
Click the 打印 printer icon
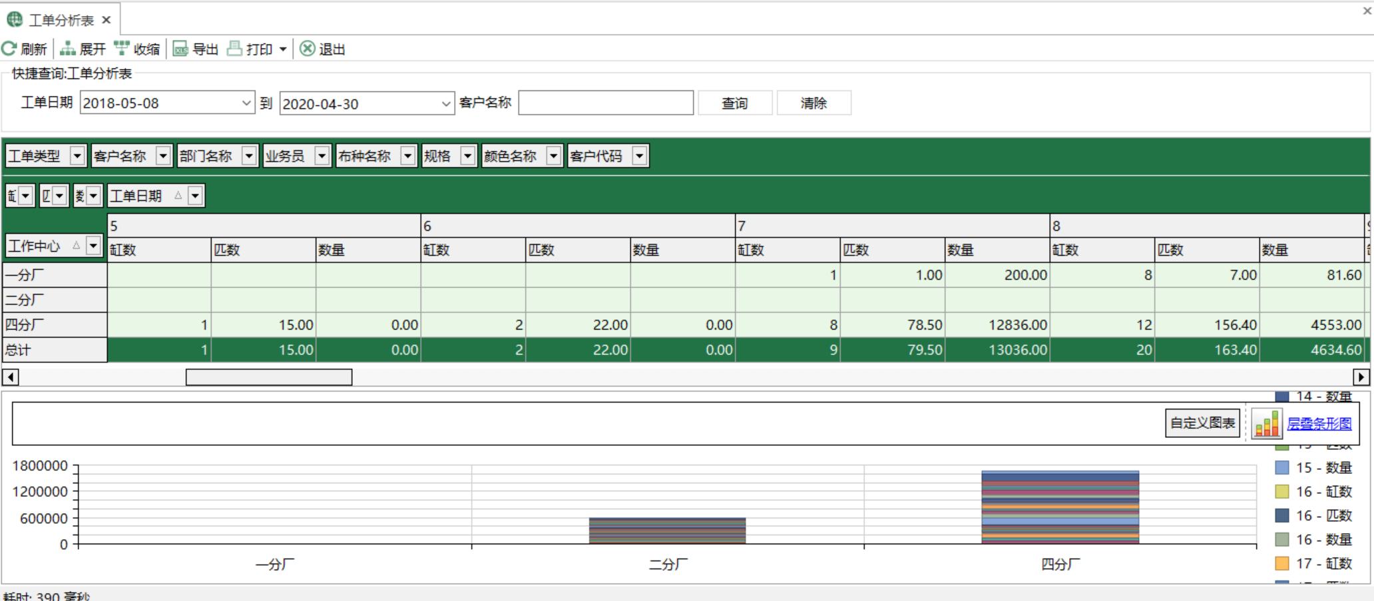(x=235, y=49)
